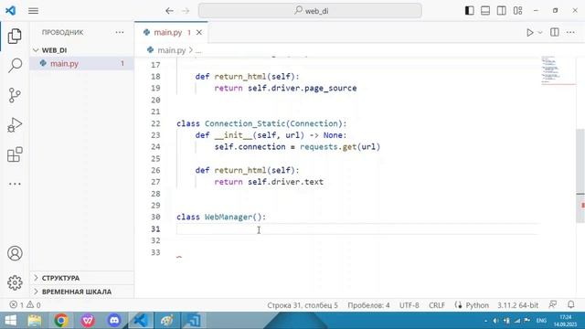Open the Source Control view
Image resolution: width=585 pixels, height=329 pixels.
point(15,95)
